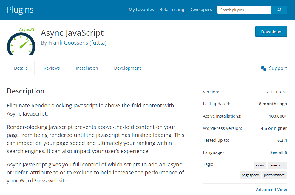The height and width of the screenshot is (195, 295).
Task: Click '4.6 or higher' WordPress version
Action: [x=274, y=128]
